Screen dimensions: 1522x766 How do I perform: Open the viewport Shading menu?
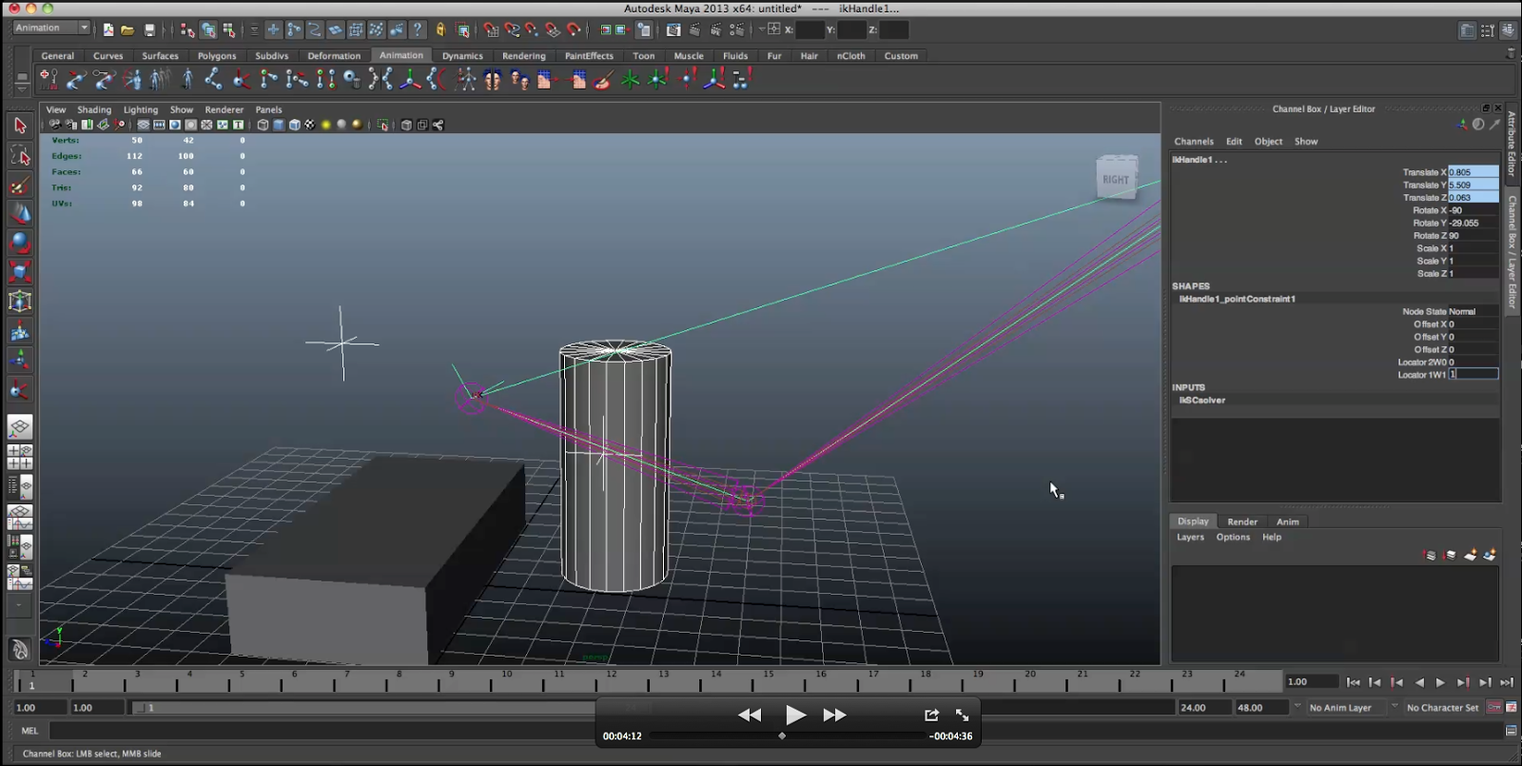pyautogui.click(x=94, y=109)
